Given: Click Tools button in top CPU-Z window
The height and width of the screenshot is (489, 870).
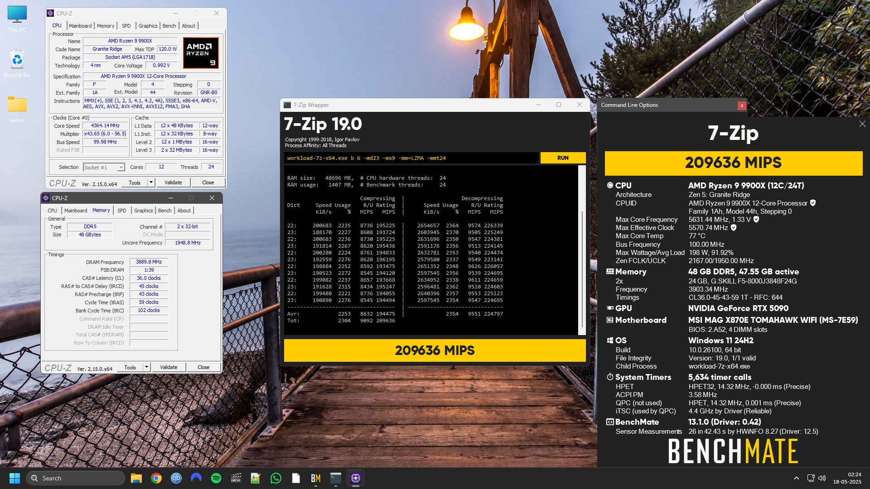Looking at the screenshot, I should coord(135,182).
